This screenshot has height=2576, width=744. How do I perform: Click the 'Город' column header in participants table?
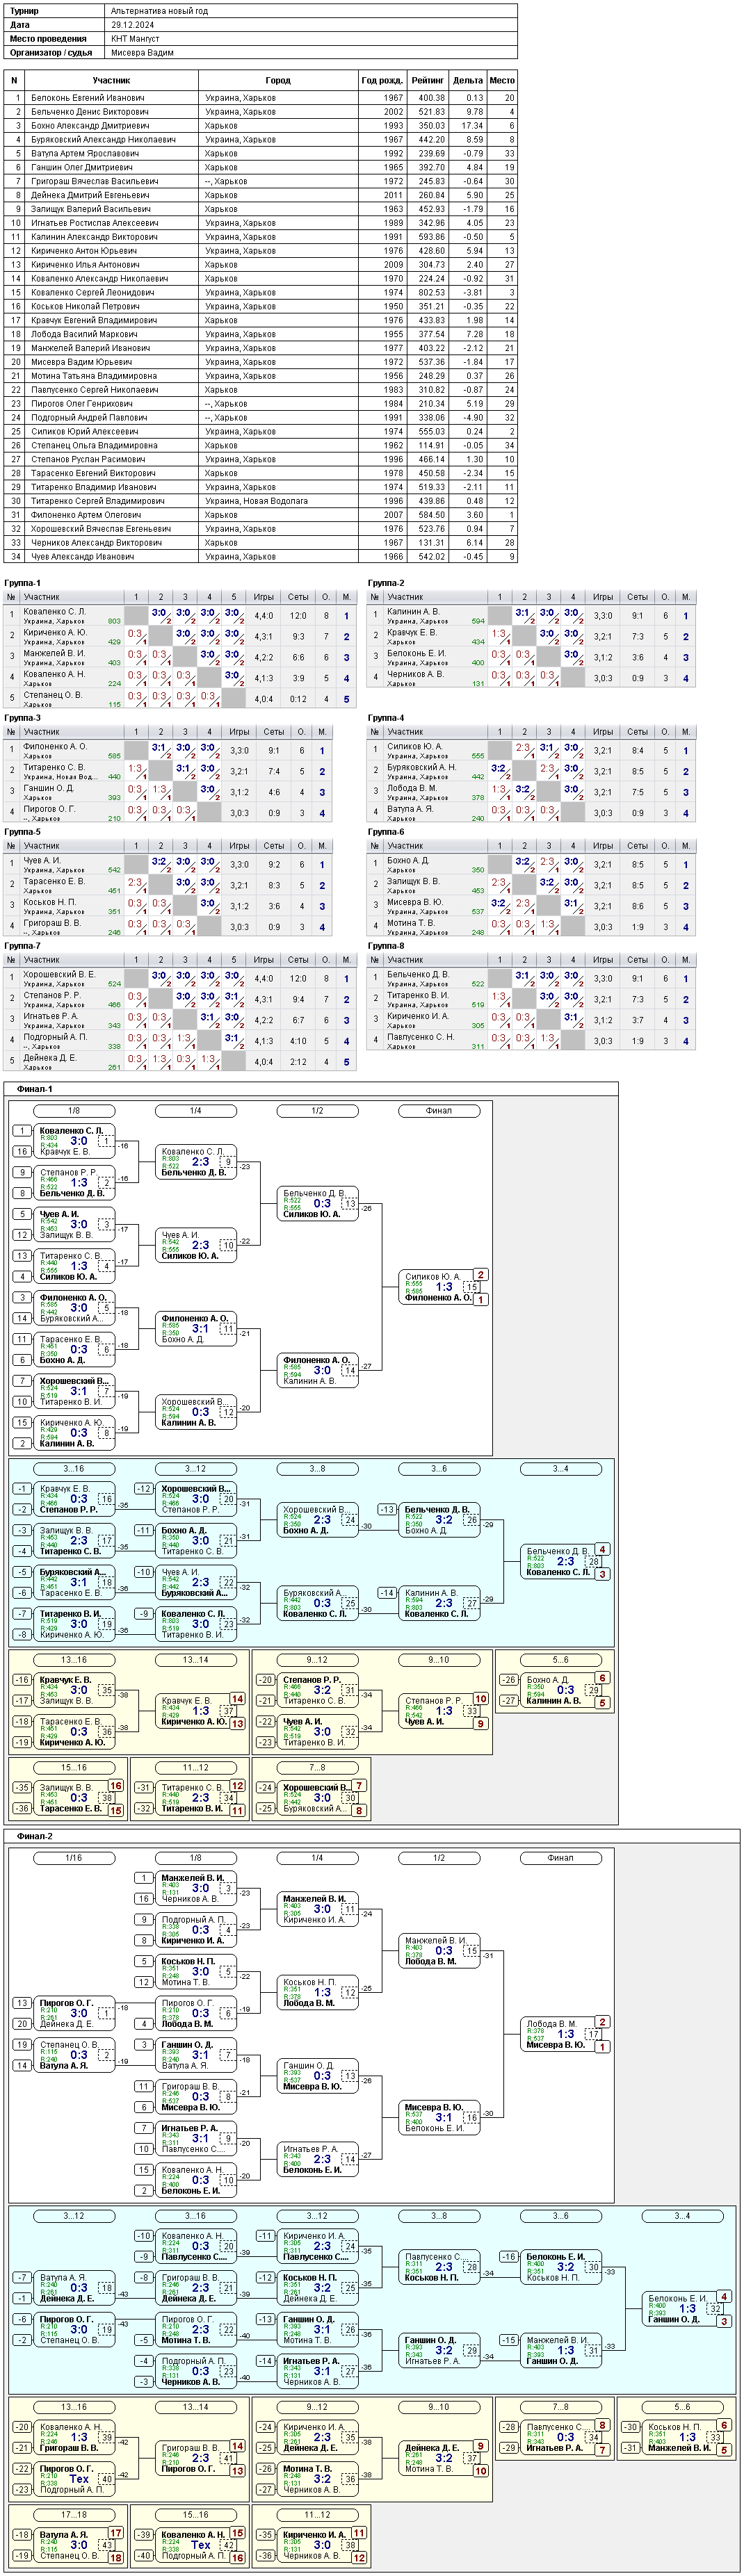(278, 80)
